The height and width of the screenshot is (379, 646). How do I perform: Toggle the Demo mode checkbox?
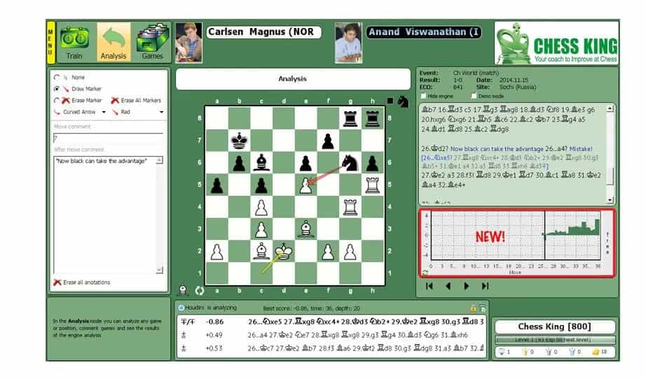click(474, 96)
